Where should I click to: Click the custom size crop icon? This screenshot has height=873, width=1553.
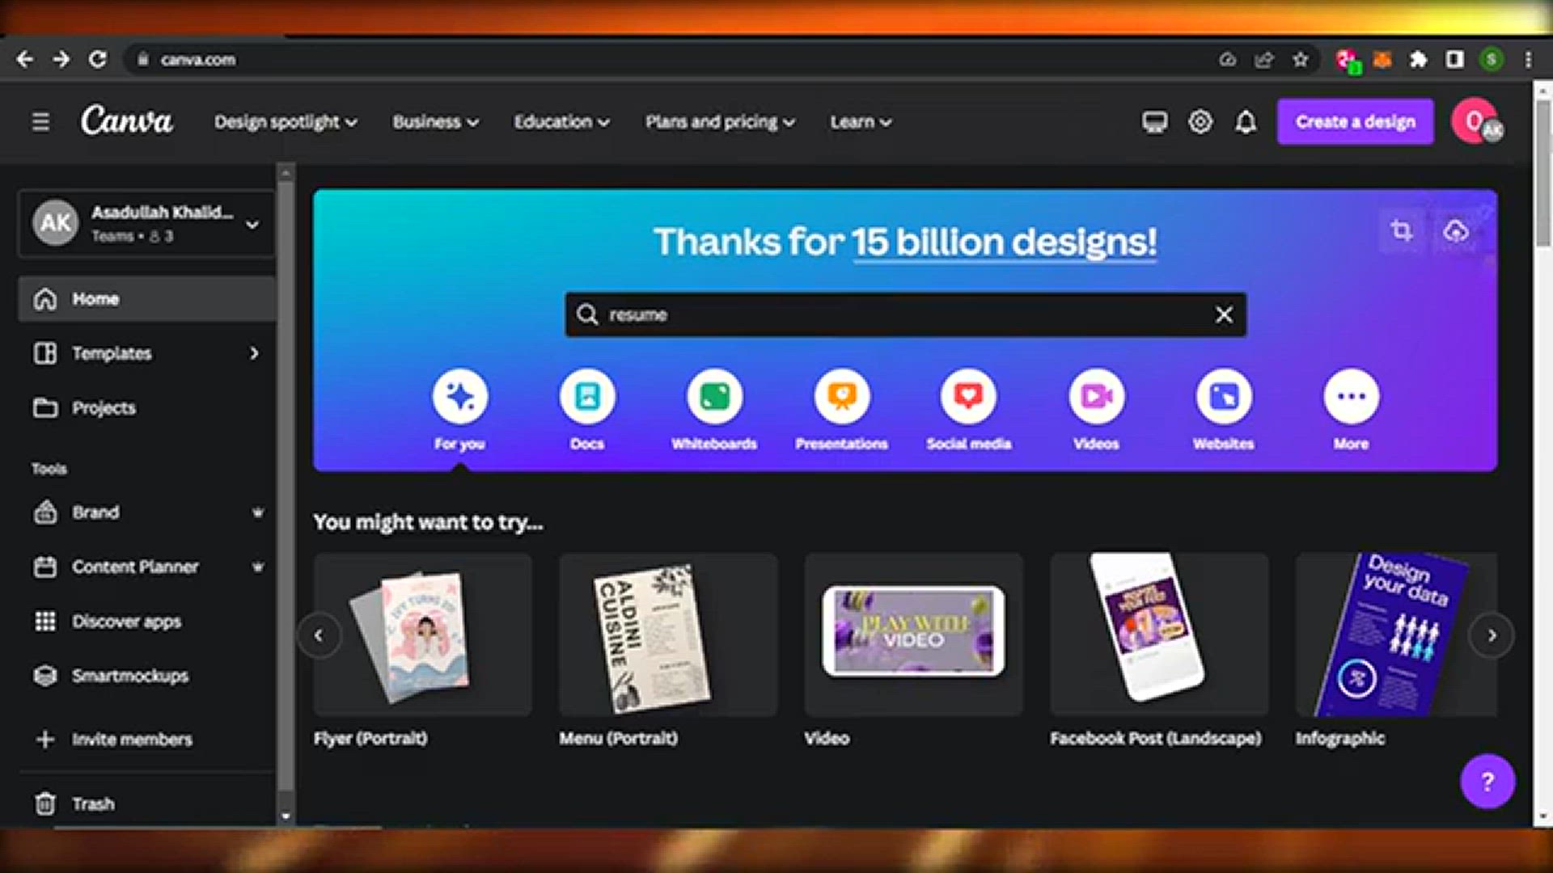tap(1402, 231)
